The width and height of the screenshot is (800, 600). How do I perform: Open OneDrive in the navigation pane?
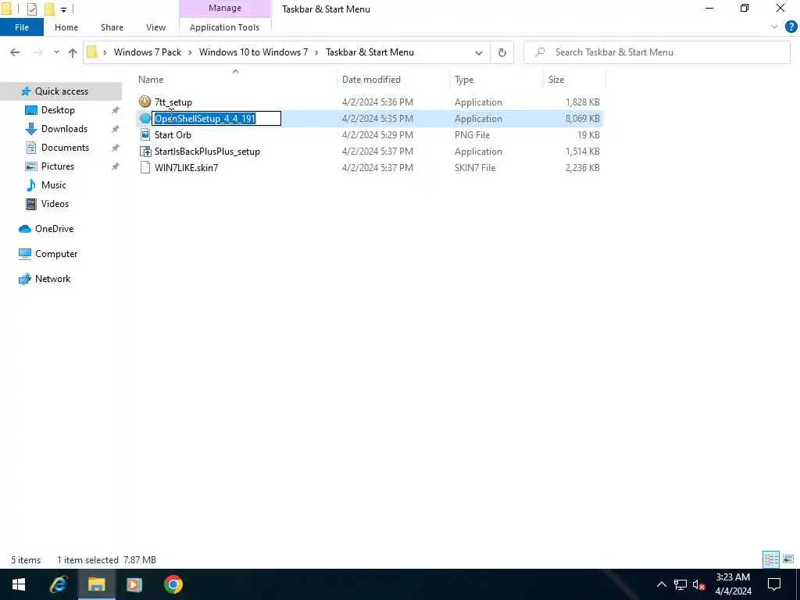(x=54, y=229)
